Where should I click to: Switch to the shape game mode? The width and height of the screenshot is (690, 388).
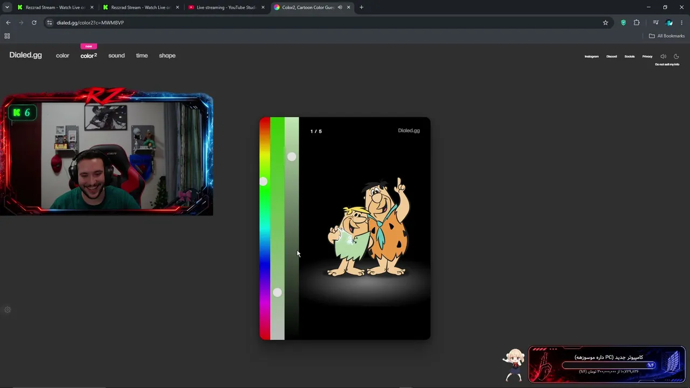(x=167, y=56)
